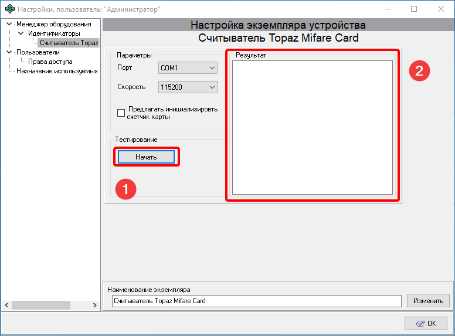This screenshot has width=455, height=336.
Task: Collapse the Менеджер оборудования tree node
Action: point(9,24)
